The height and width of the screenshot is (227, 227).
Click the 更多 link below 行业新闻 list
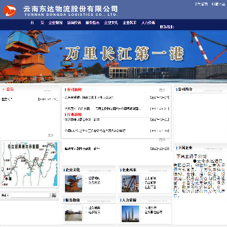162,139
